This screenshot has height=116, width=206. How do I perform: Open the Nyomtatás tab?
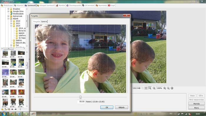[x=101, y=5]
